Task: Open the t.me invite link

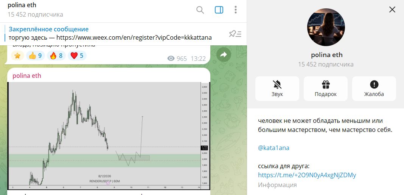Action: (307, 175)
